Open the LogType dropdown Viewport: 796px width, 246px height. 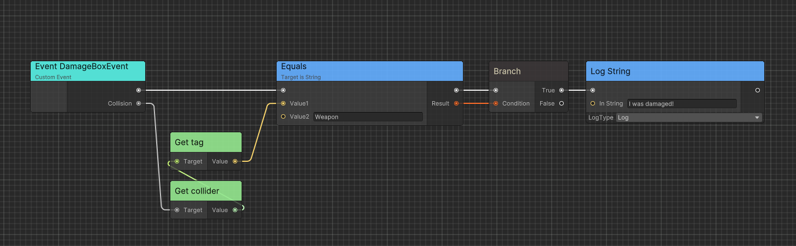pyautogui.click(x=689, y=118)
